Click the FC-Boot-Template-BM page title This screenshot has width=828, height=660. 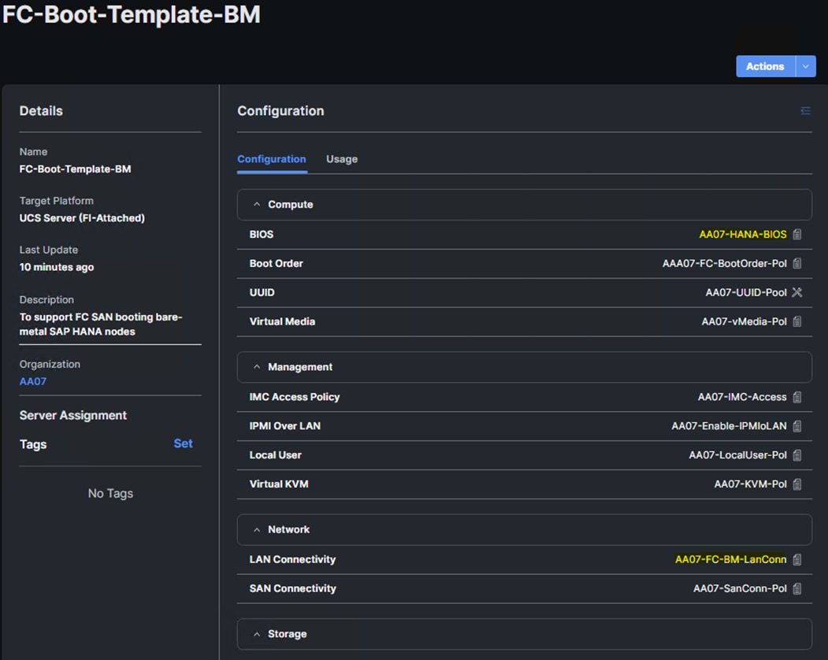click(x=131, y=14)
